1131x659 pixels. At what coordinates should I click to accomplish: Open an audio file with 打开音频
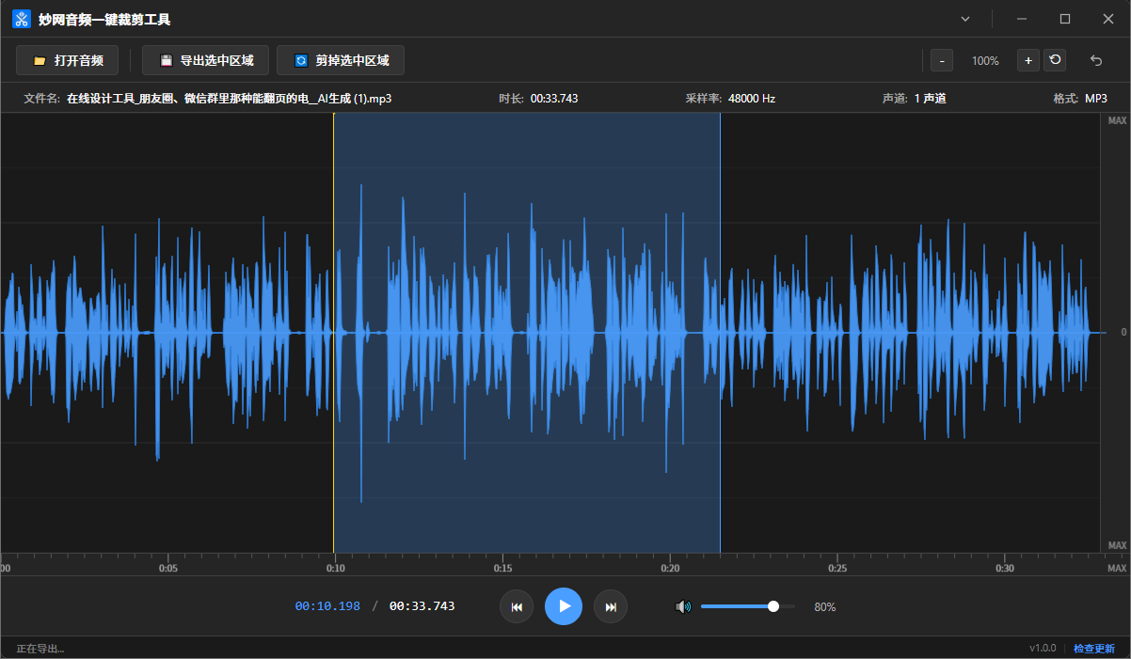tap(67, 60)
